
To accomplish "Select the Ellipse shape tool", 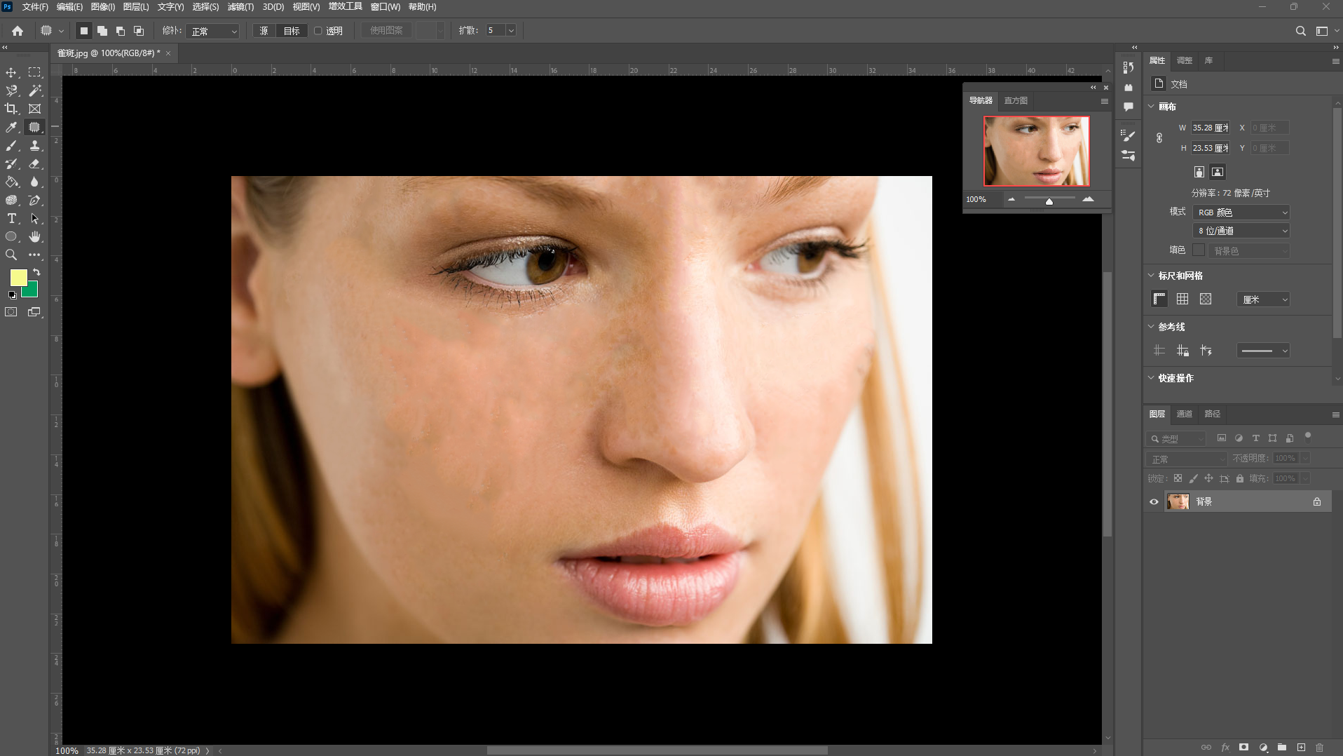I will 11,236.
